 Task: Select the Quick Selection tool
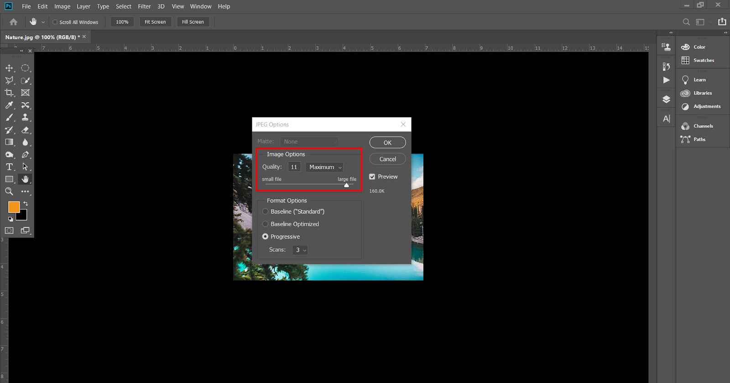click(x=25, y=80)
